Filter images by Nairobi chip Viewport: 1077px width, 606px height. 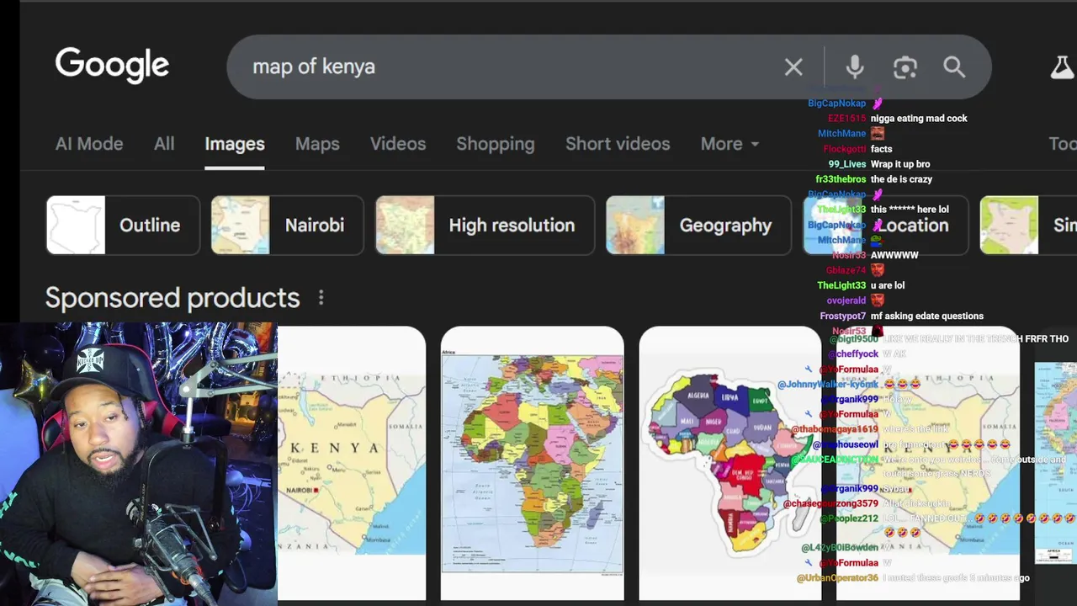pyautogui.click(x=287, y=225)
